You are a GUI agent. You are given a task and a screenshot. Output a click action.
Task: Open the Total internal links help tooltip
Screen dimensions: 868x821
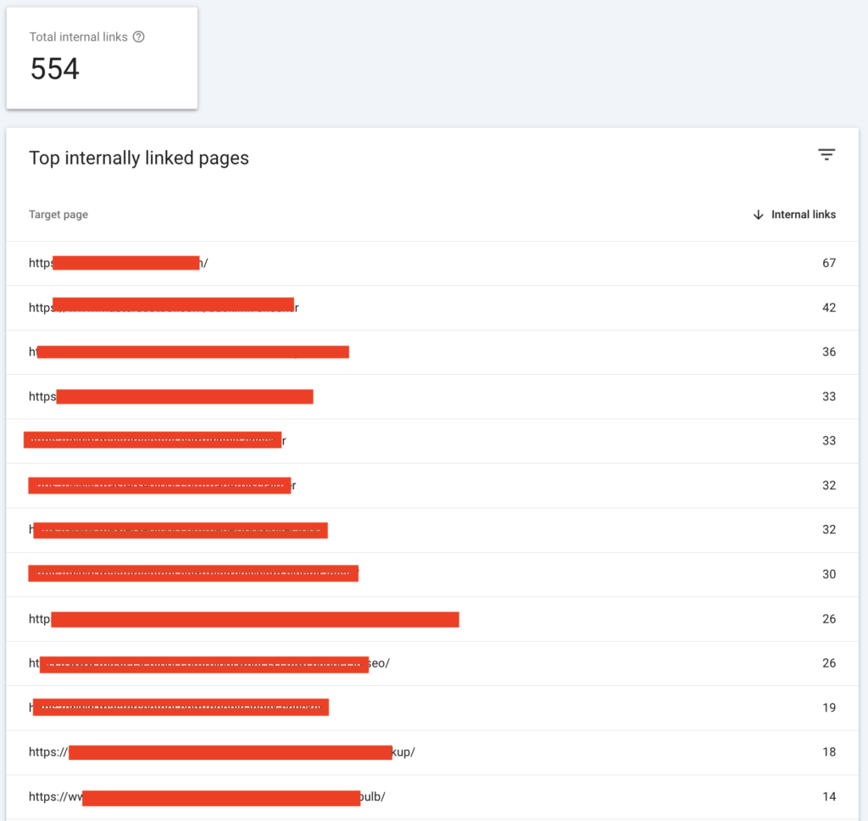[x=138, y=36]
